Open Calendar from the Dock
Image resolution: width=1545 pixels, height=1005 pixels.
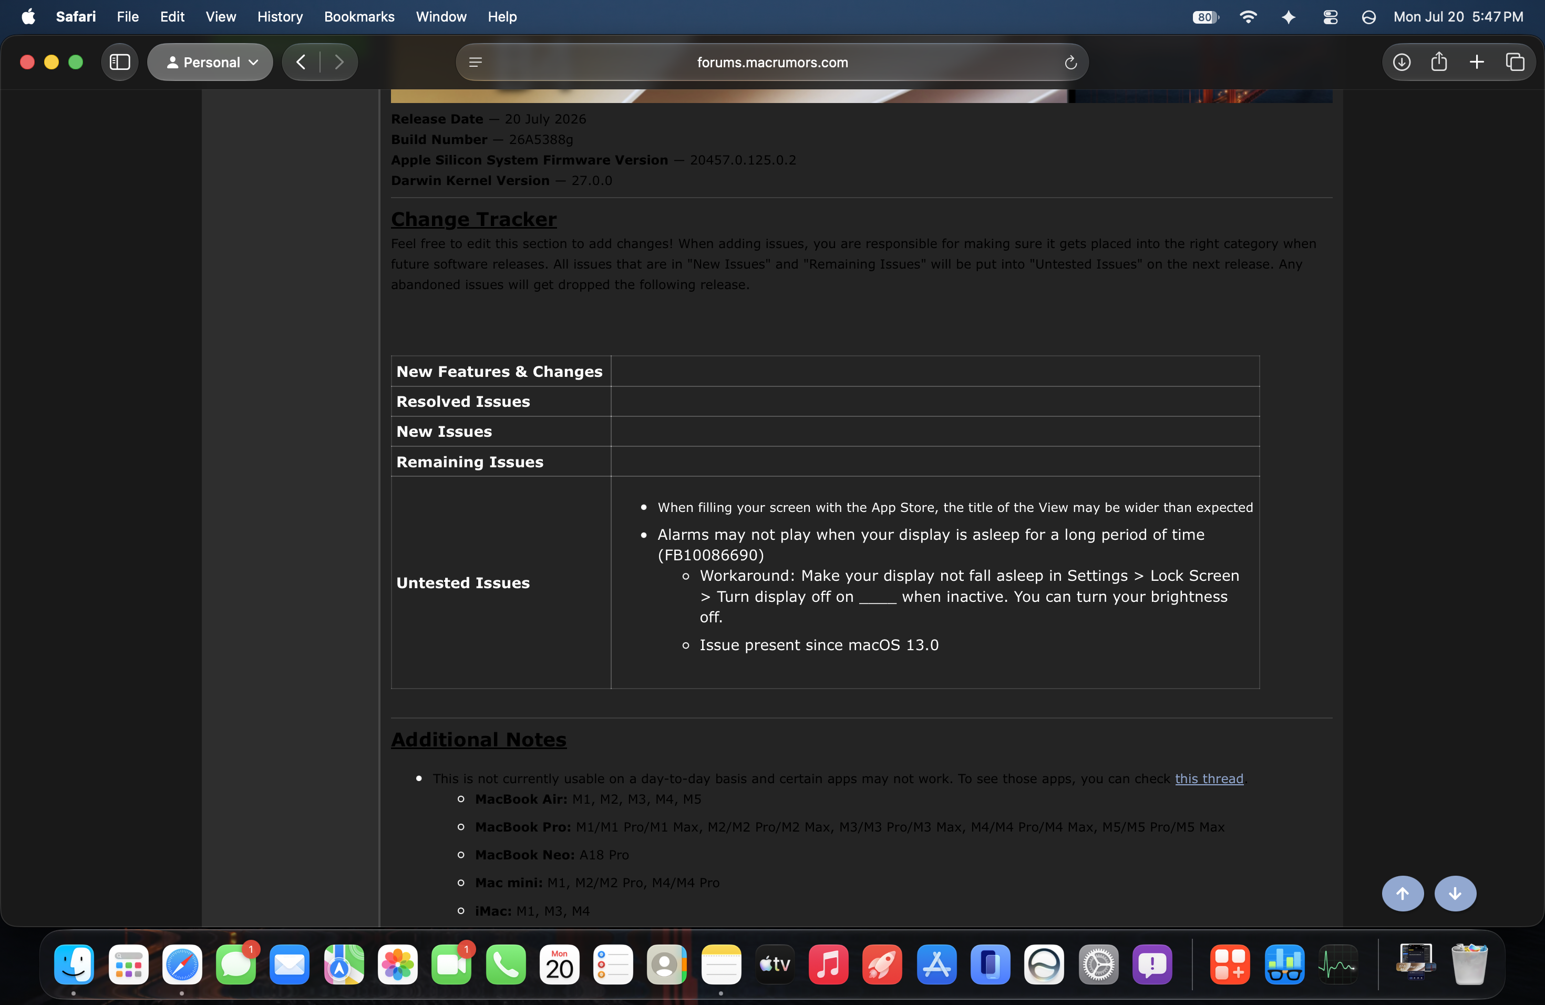560,964
